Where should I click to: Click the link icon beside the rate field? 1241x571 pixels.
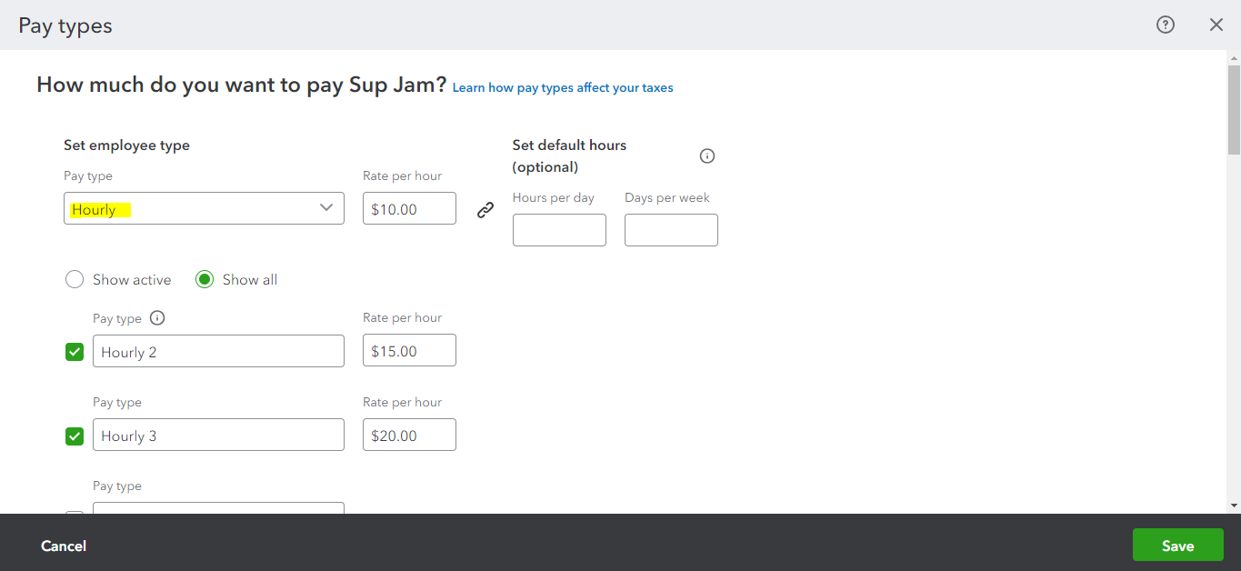point(485,210)
